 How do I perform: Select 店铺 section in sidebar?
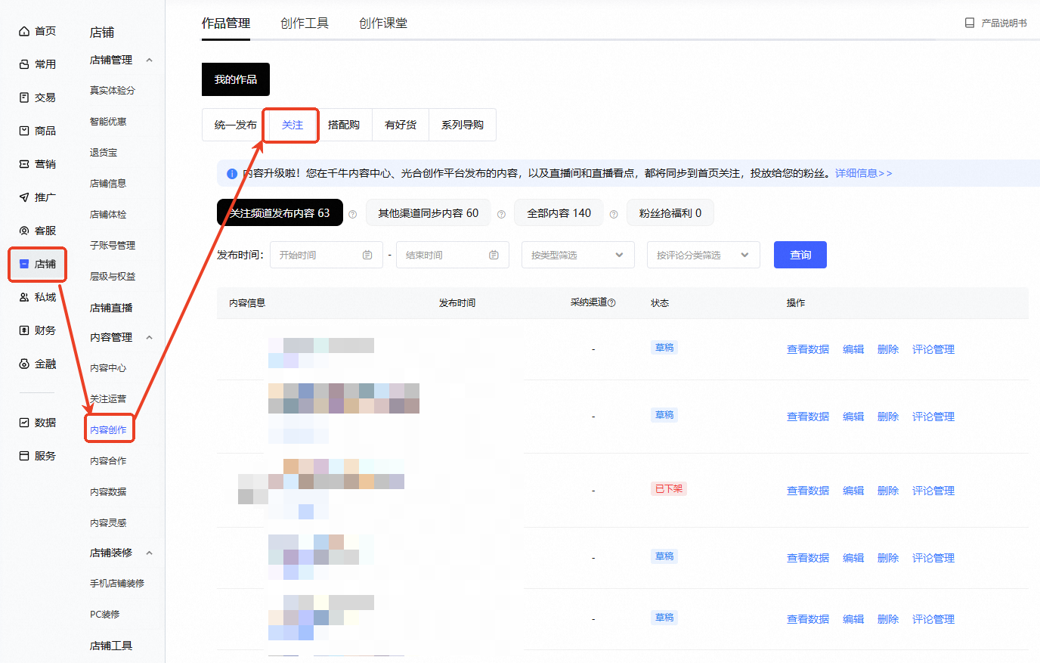[x=37, y=264]
